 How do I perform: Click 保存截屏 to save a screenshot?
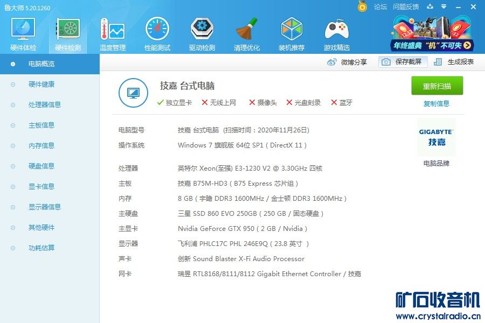click(x=403, y=62)
